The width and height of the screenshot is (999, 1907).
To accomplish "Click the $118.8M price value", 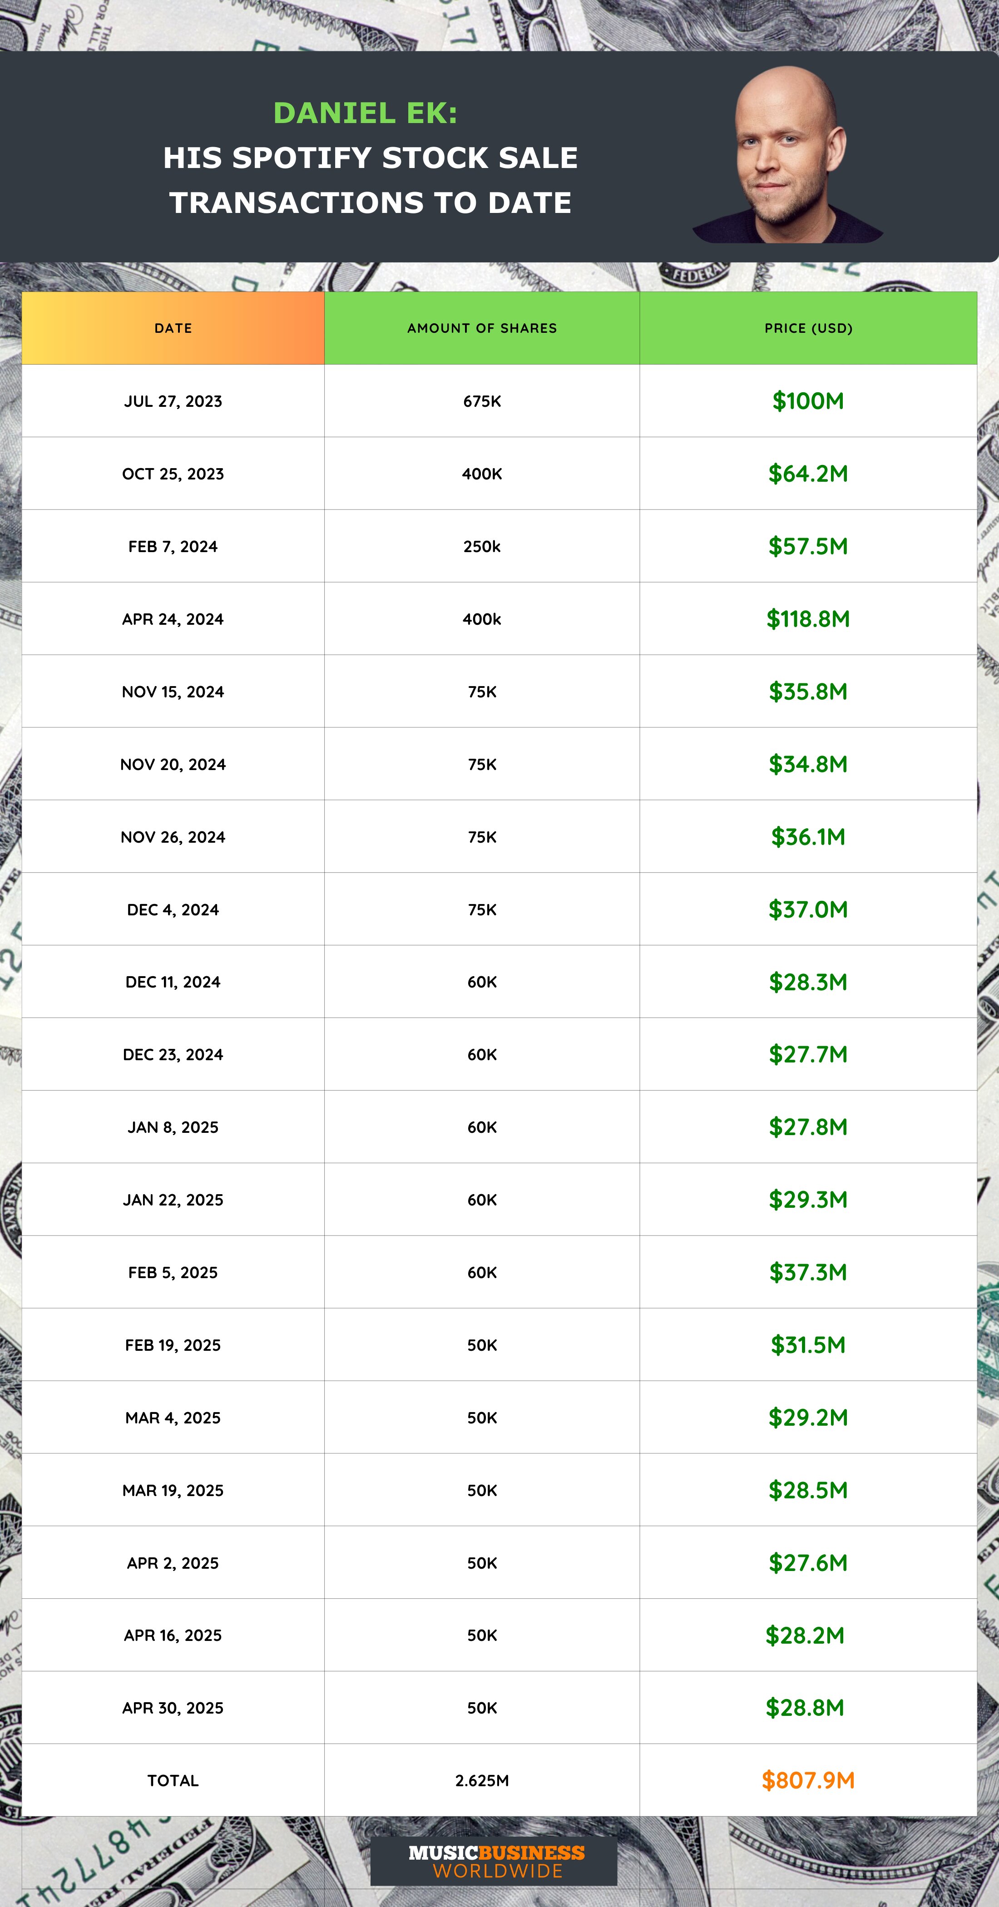I will click(x=808, y=619).
